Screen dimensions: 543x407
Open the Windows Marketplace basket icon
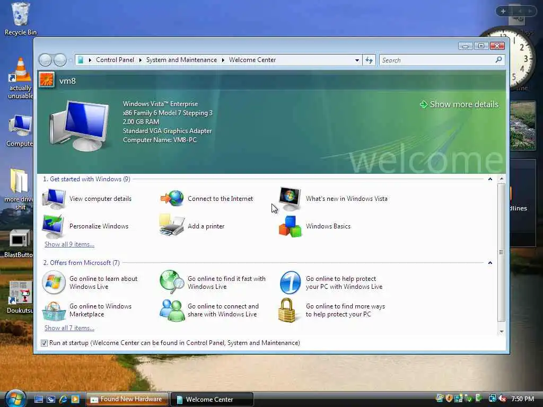tap(54, 311)
